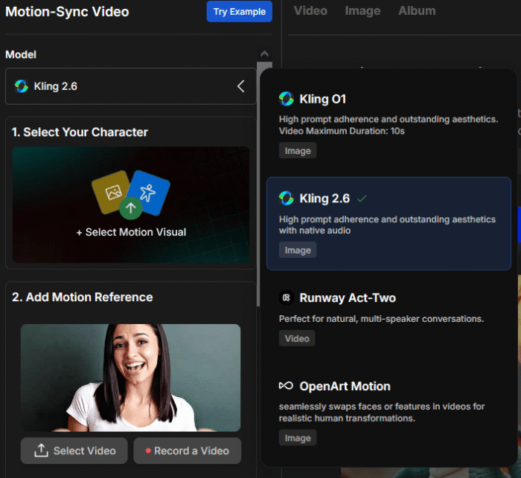Click the green upload arrow icon
Viewport: 521px width, 478px height.
click(x=130, y=207)
